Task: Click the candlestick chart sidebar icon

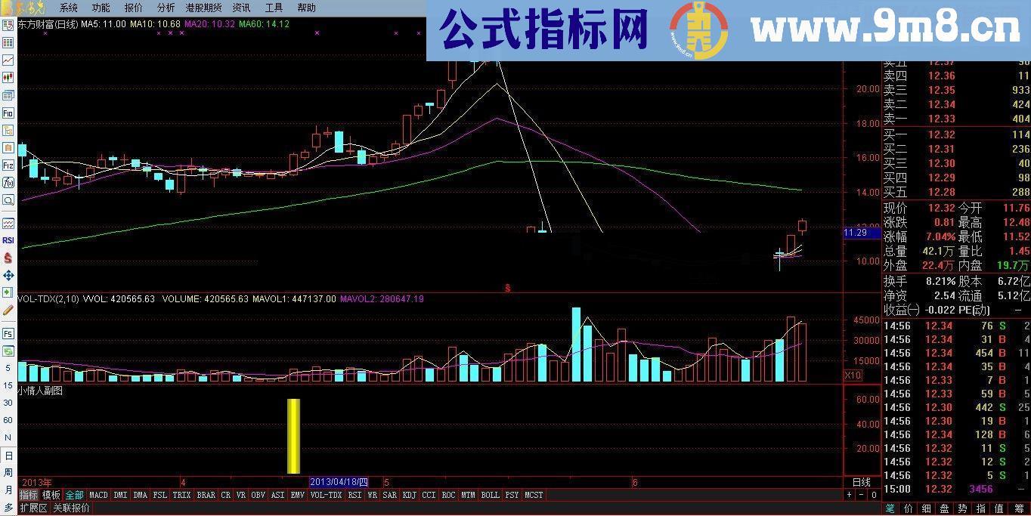Action: pos(8,78)
